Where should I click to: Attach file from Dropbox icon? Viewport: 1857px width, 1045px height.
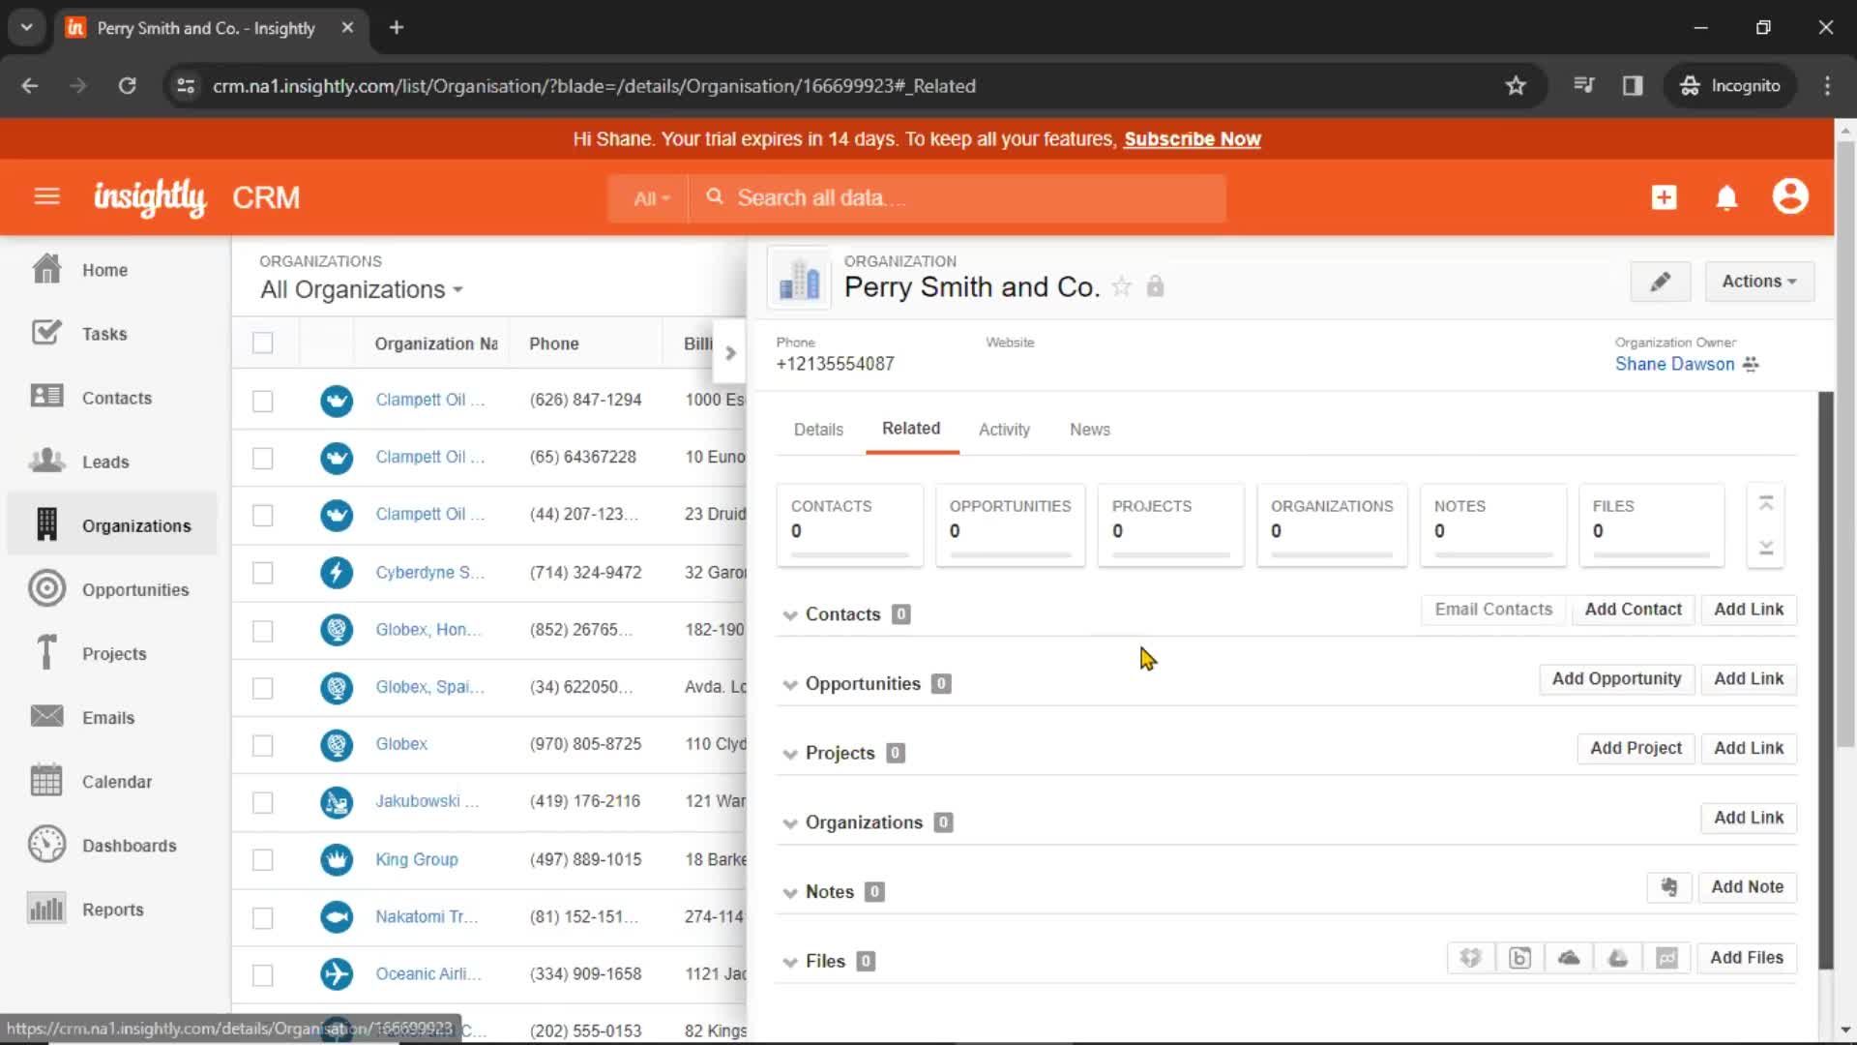pyautogui.click(x=1470, y=958)
